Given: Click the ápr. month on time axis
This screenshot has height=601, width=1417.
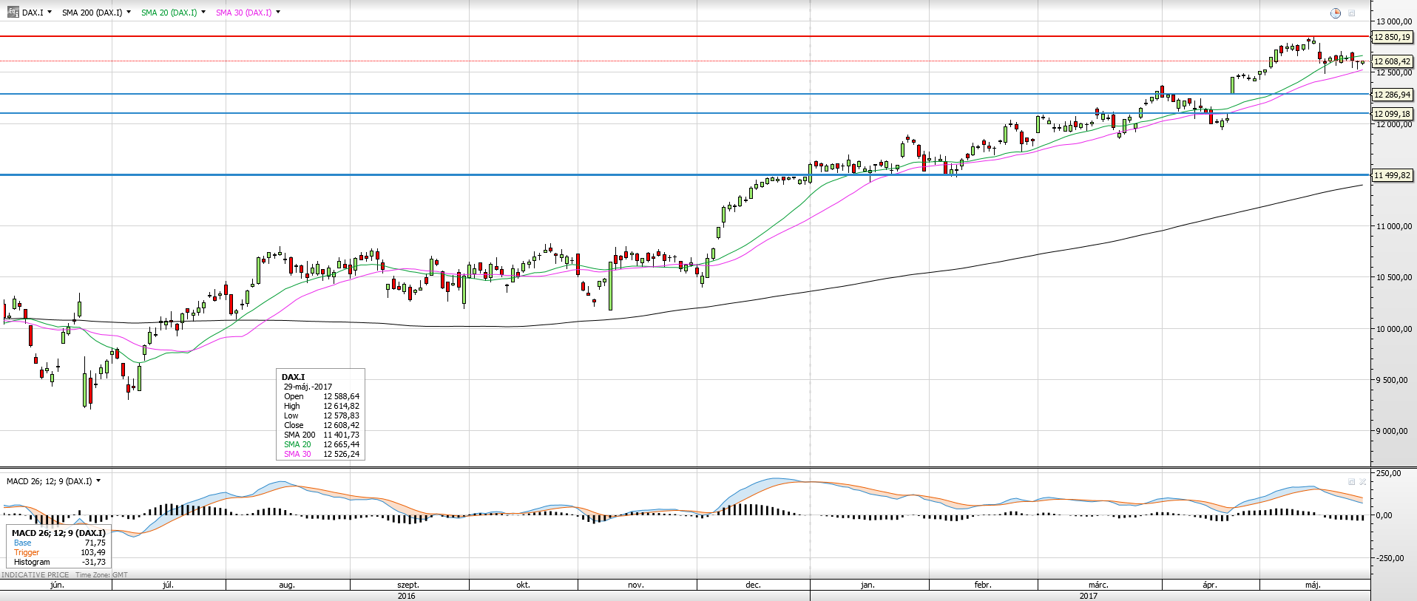Looking at the screenshot, I should click(1209, 585).
